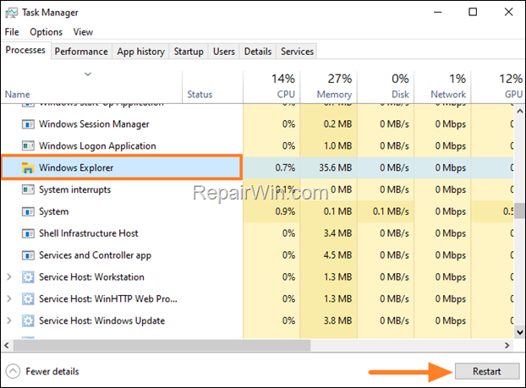Viewport: 526px width, 388px height.
Task: Switch to the Performance tab
Action: click(x=81, y=52)
